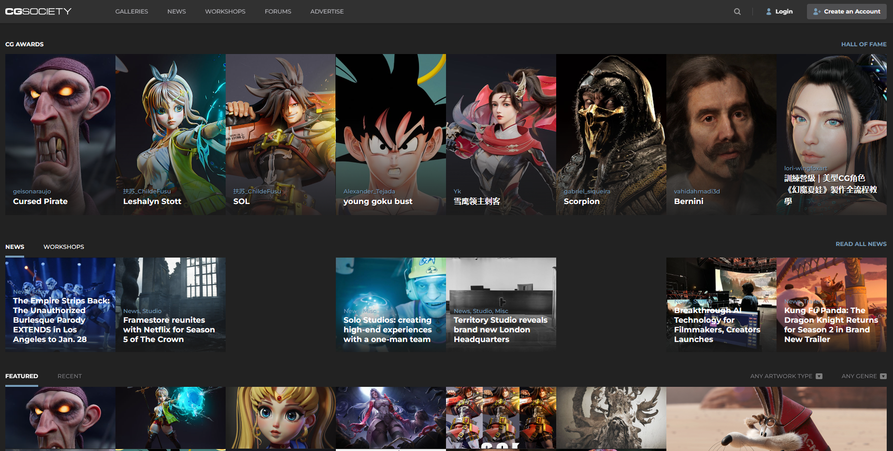893x451 pixels.
Task: Open the Scorpion artwork thumbnail
Action: tap(611, 134)
